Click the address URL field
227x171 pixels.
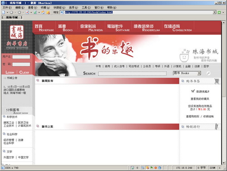click(138, 12)
